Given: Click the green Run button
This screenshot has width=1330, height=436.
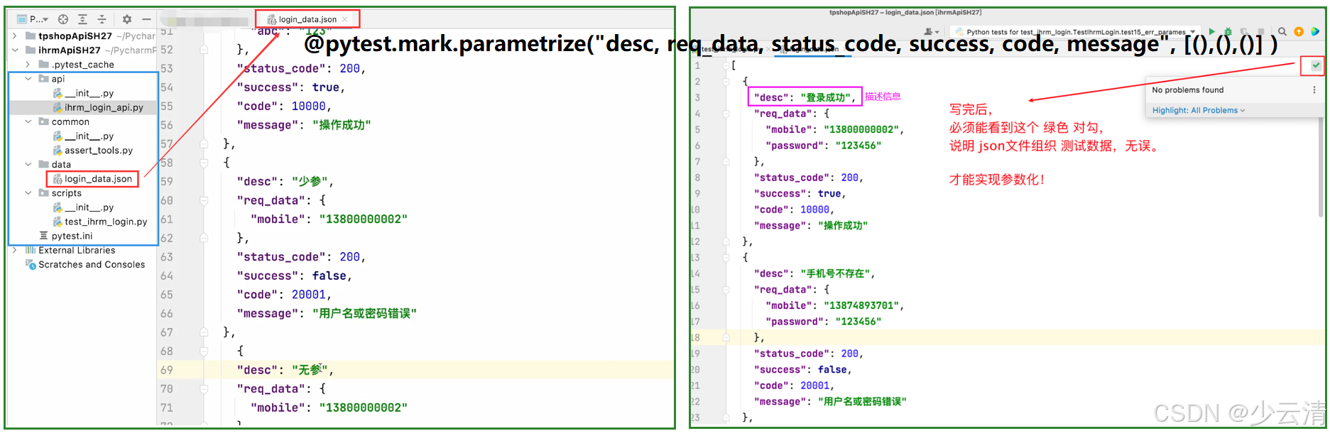Looking at the screenshot, I should click(x=1211, y=32).
